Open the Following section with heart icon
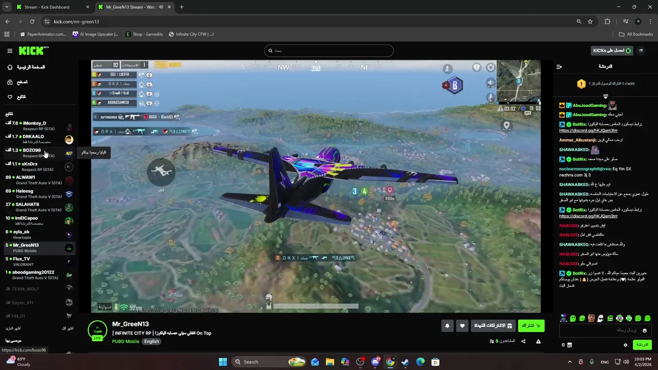 [16, 97]
